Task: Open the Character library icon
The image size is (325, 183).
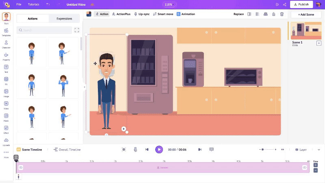Action: 6,44
